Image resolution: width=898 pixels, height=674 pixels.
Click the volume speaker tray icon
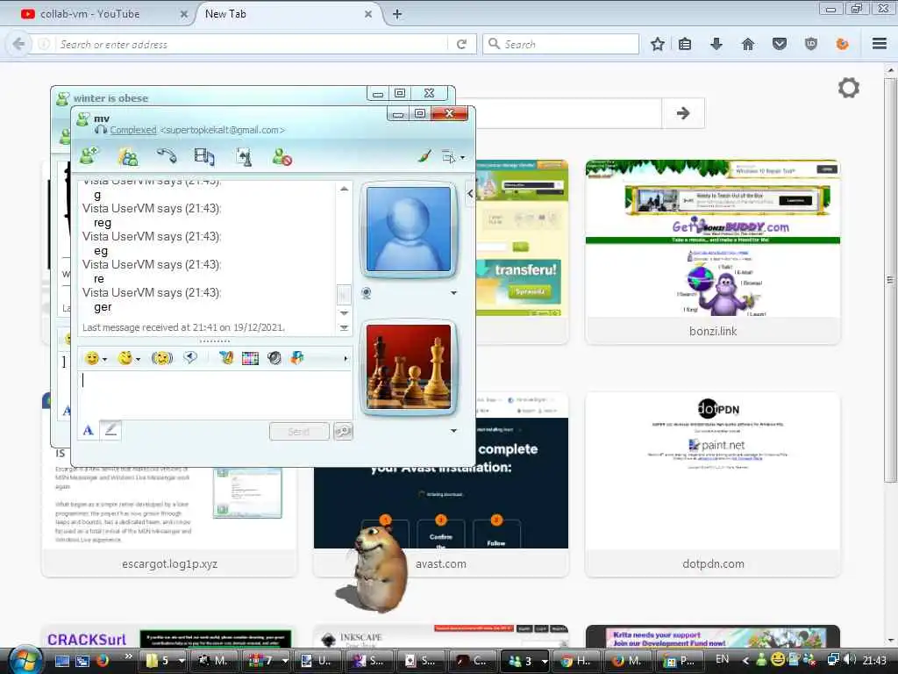851,660
